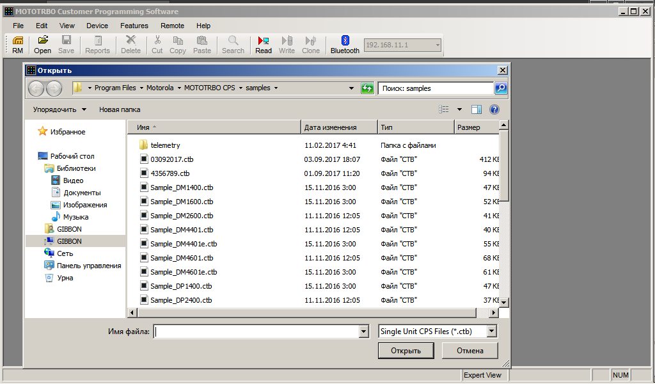Open the Features menu
This screenshot has width=655, height=384.
point(134,26)
